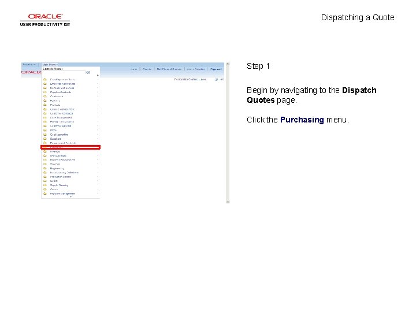This screenshot has height=312, width=416.
Task: Click the http link icon beside the help icon
Action: 222,79
